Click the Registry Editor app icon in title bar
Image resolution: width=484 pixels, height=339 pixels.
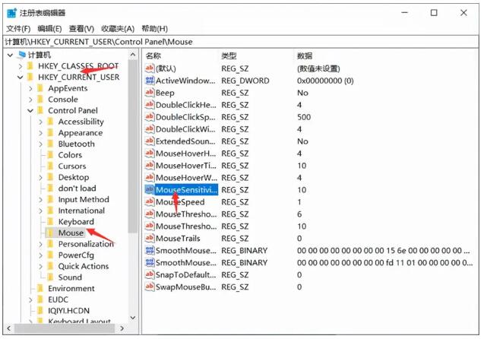[x=11, y=13]
